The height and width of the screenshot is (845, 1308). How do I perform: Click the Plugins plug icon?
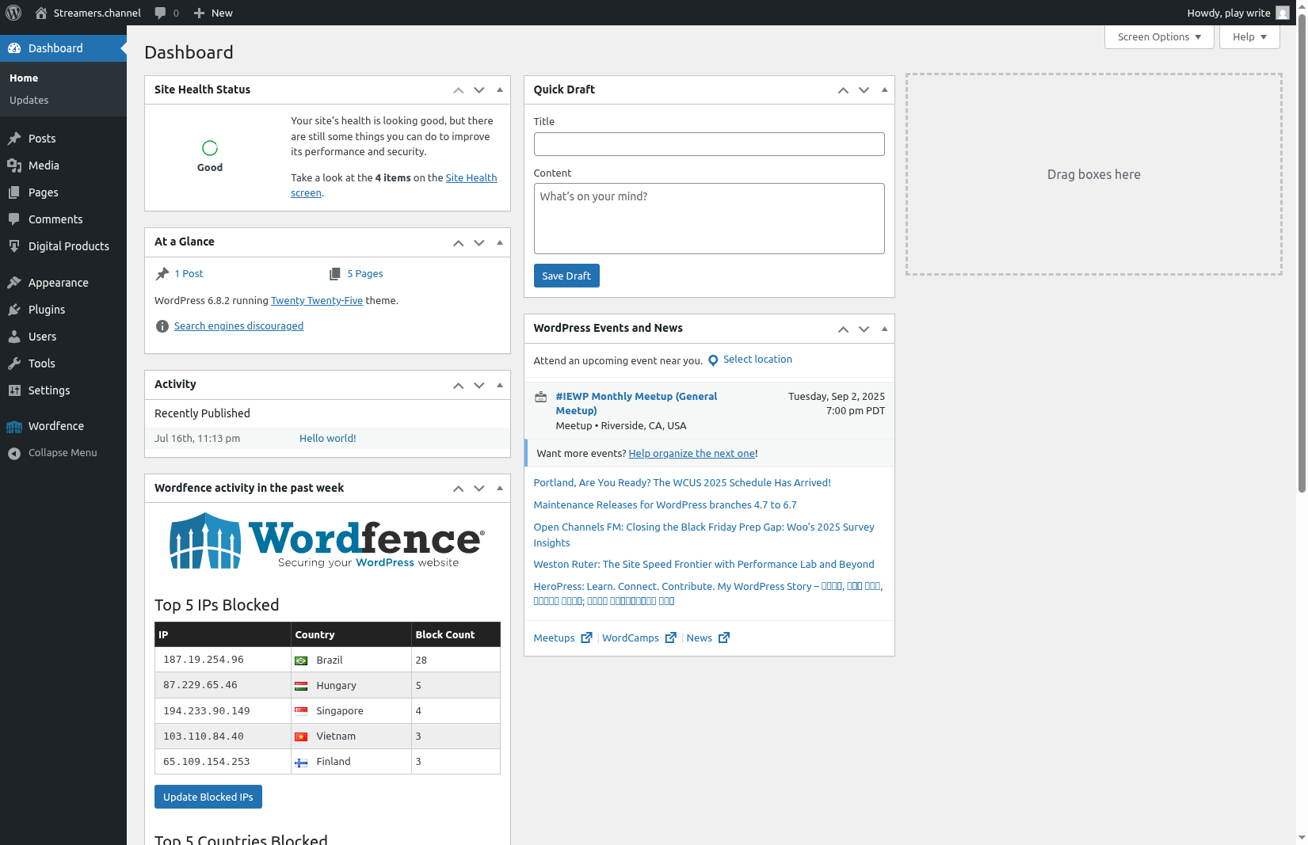[x=14, y=310]
